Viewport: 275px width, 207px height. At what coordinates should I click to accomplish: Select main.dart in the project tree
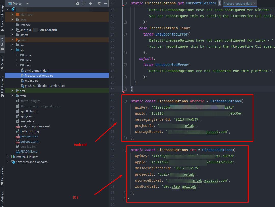click(31, 81)
